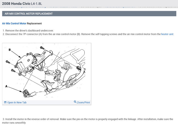The width and height of the screenshot is (178, 127).
Task: Click the L4-1.8L engine label
Action: click(36, 4)
